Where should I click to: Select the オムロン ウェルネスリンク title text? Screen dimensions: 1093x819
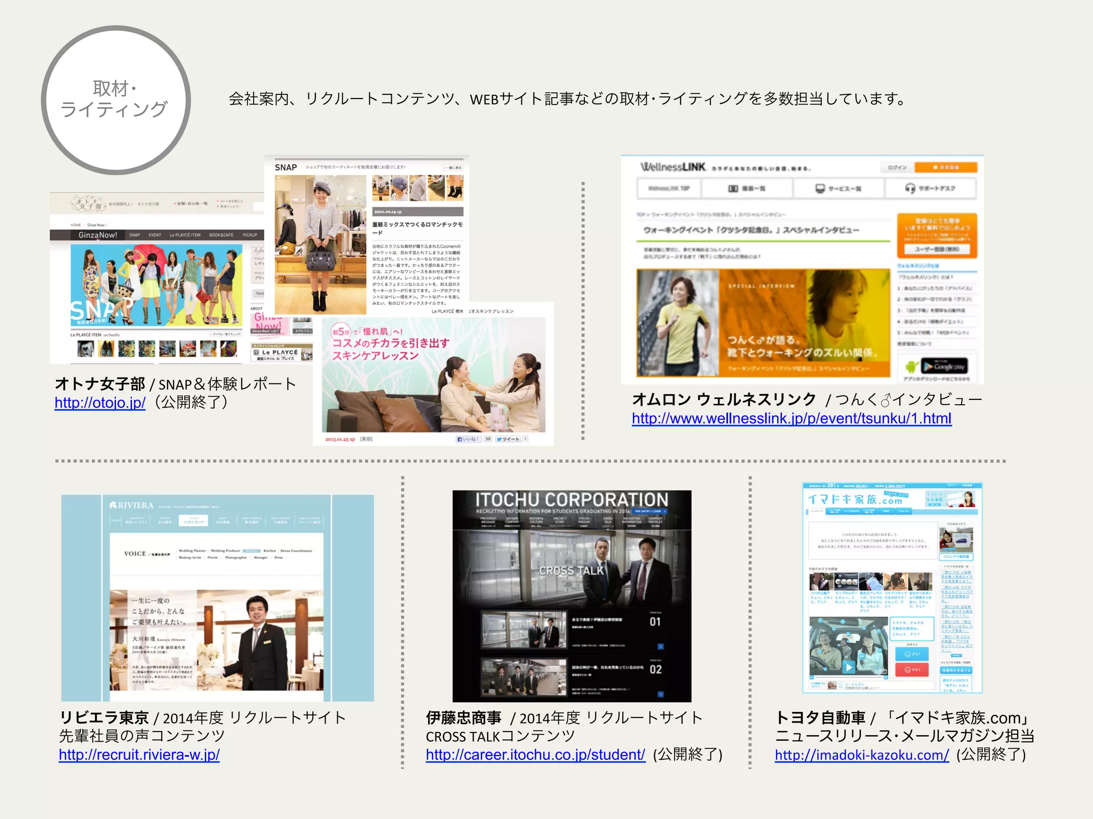click(x=724, y=399)
